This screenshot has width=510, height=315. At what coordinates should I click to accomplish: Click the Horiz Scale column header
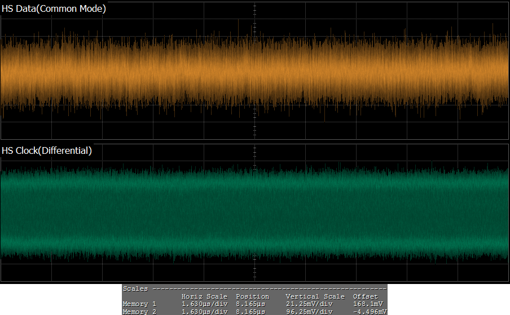coord(204,296)
